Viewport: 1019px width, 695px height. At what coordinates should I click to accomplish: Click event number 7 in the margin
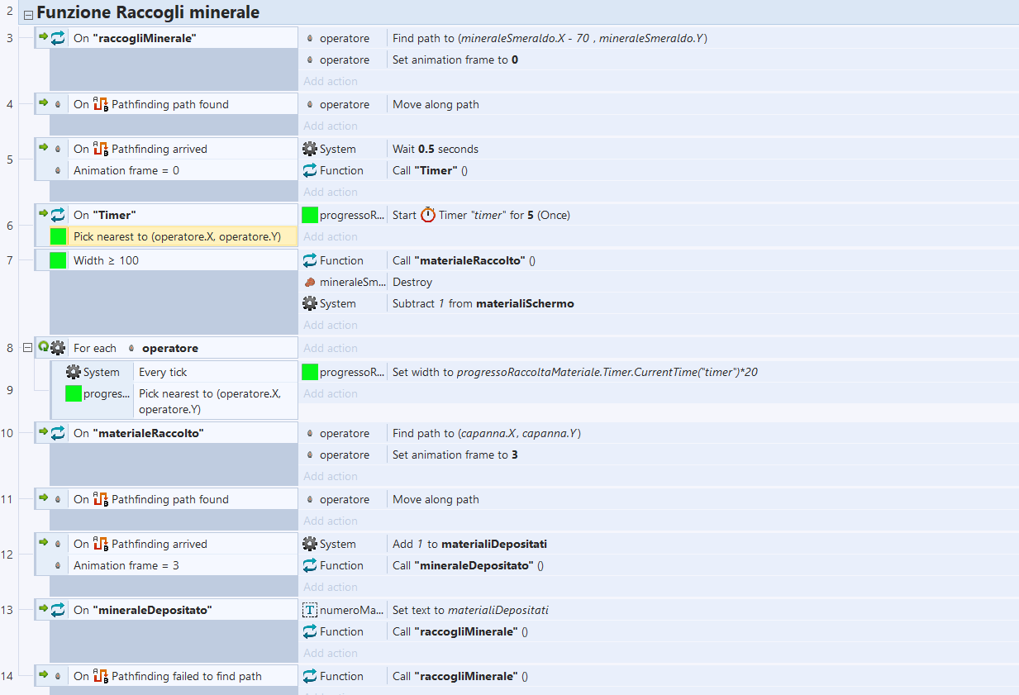pyautogui.click(x=10, y=260)
